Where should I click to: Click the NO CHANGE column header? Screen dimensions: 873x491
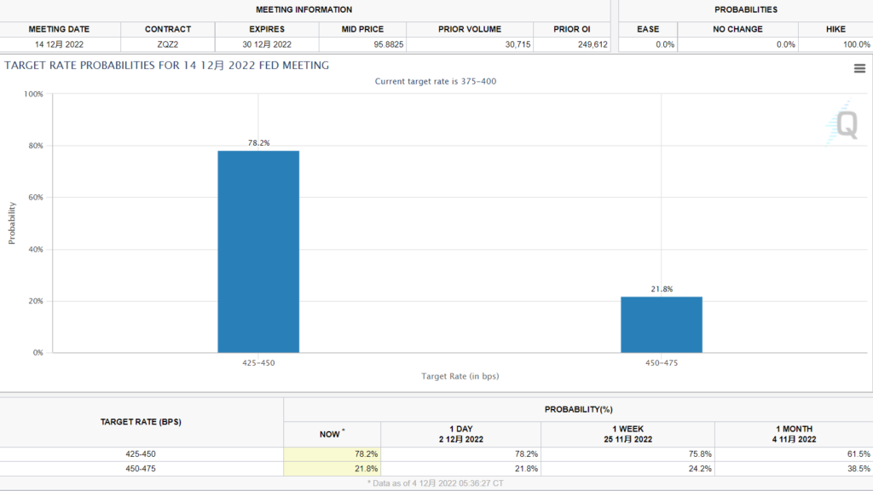coord(737,29)
